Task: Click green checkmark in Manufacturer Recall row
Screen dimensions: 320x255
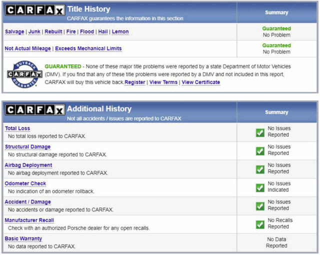Action: [x=260, y=224]
